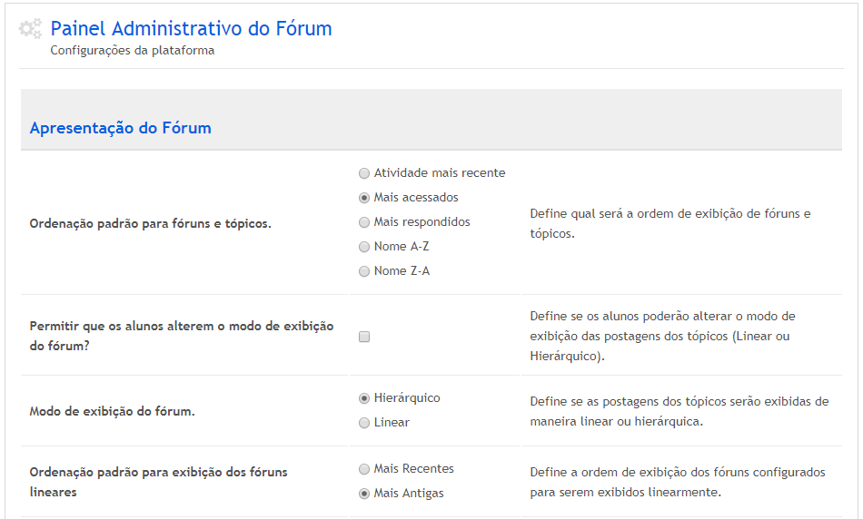Pick the 'Nome Z-A' ordering option

coord(364,271)
